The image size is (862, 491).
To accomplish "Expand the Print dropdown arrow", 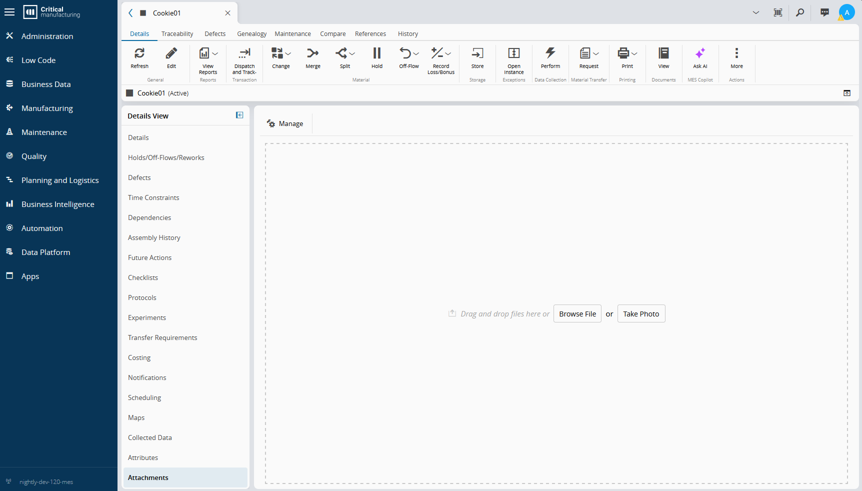I will (x=634, y=53).
